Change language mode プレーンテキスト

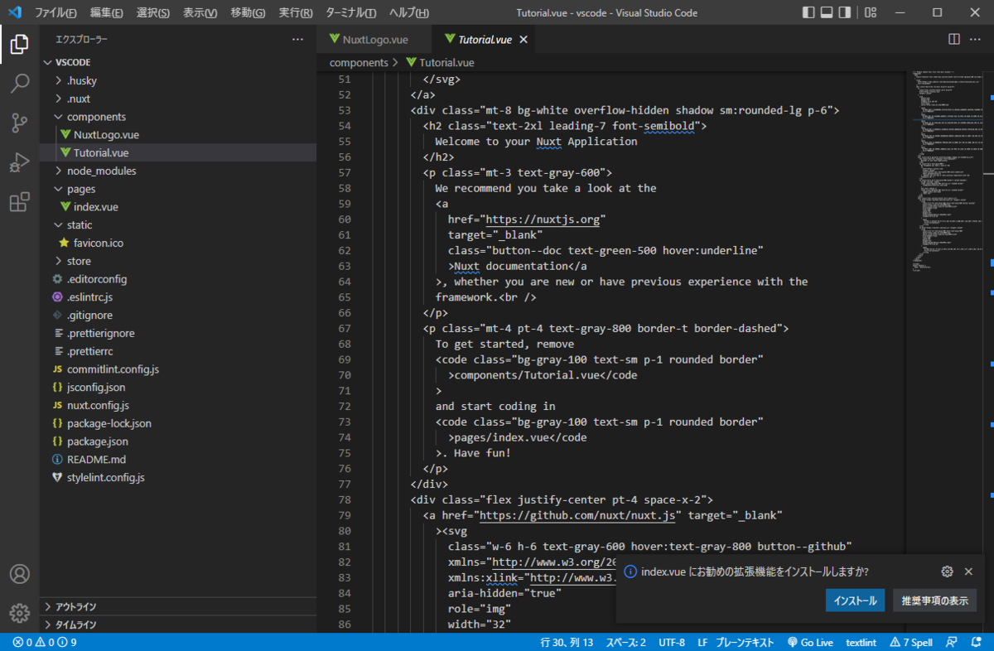click(745, 642)
